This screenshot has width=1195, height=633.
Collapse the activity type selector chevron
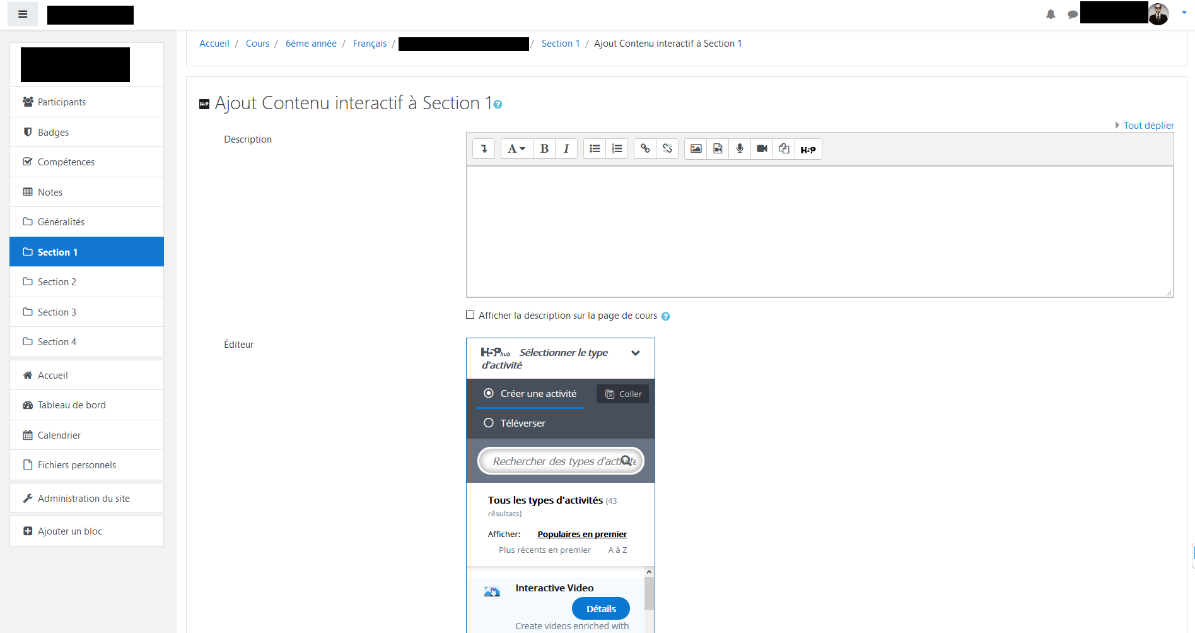click(x=636, y=353)
